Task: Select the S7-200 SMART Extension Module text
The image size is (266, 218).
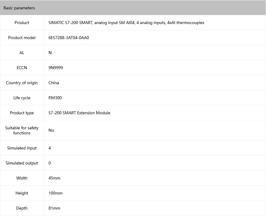Action: coord(79,113)
